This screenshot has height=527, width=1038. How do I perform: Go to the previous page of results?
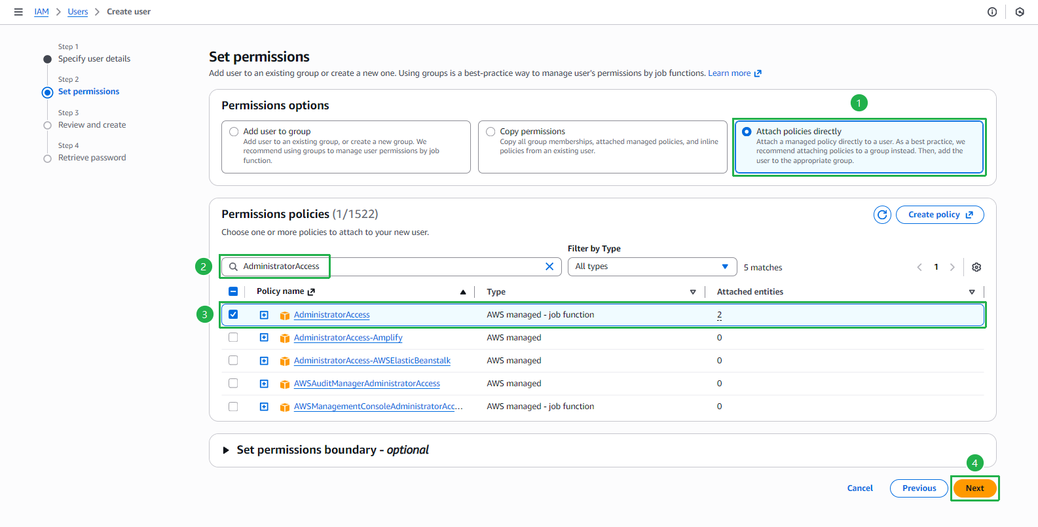(x=919, y=267)
